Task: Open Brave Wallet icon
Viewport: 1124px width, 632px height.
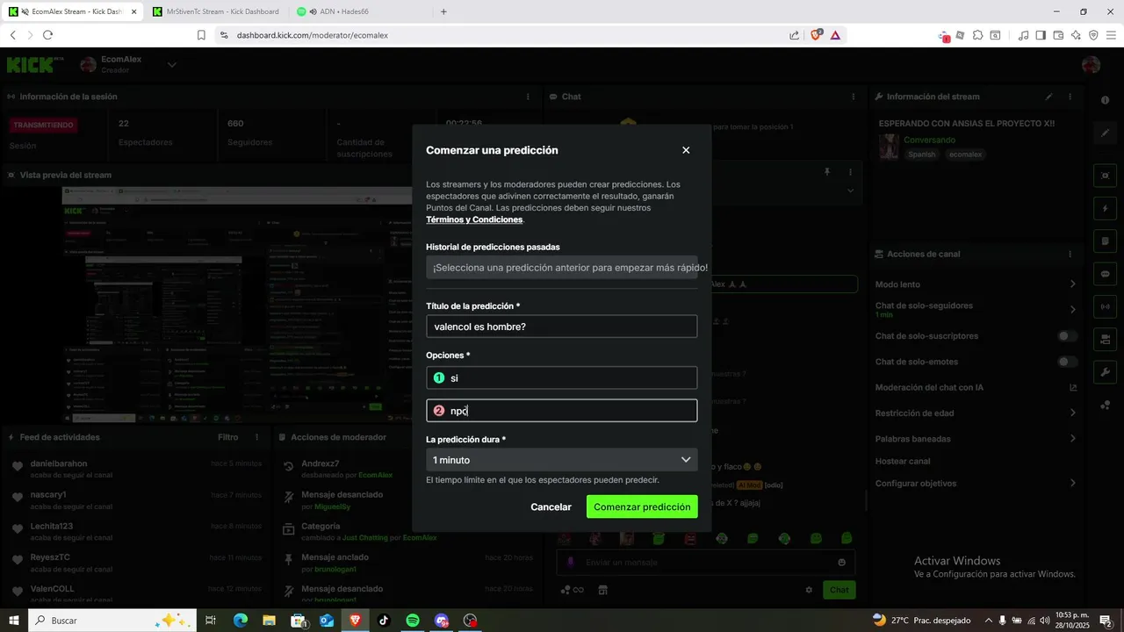Action: point(1058,35)
